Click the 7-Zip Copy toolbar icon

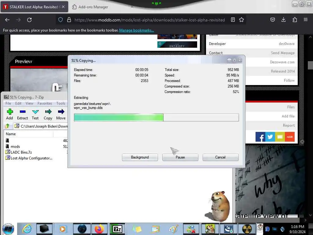[x=48, y=114]
